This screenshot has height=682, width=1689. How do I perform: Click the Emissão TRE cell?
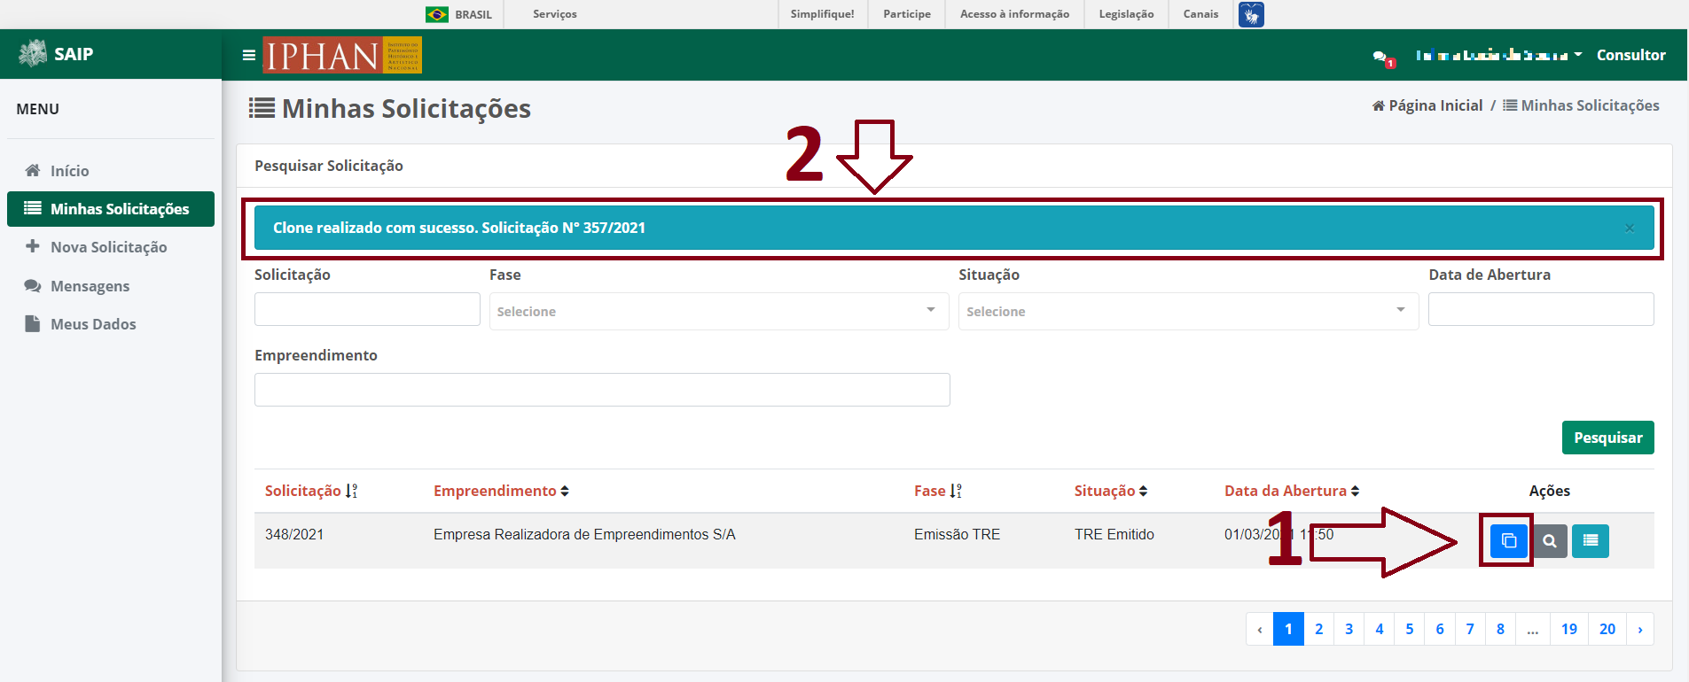957,534
